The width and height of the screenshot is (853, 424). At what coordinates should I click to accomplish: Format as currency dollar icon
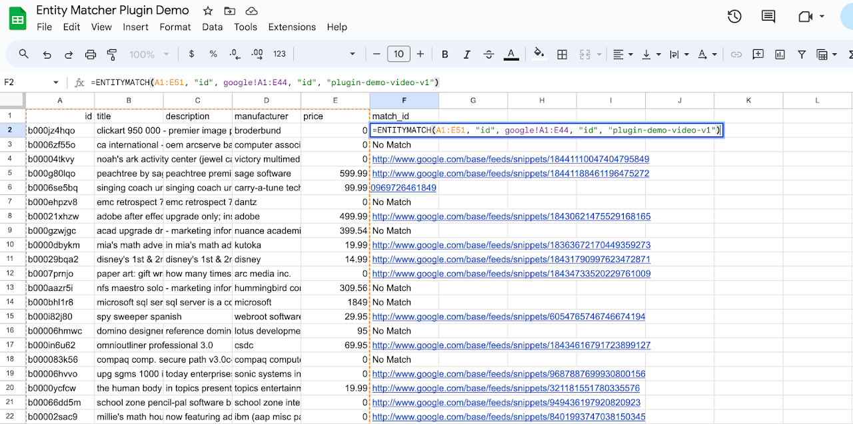point(192,55)
